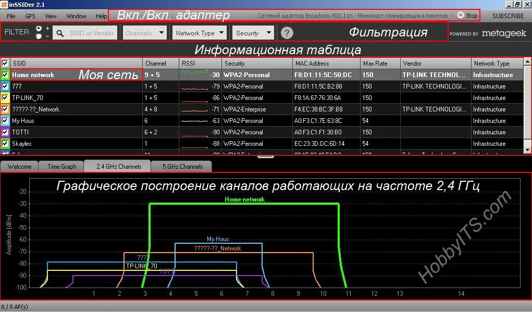Click the table scrollbar up arrow
The image size is (532, 312).
pos(527,61)
